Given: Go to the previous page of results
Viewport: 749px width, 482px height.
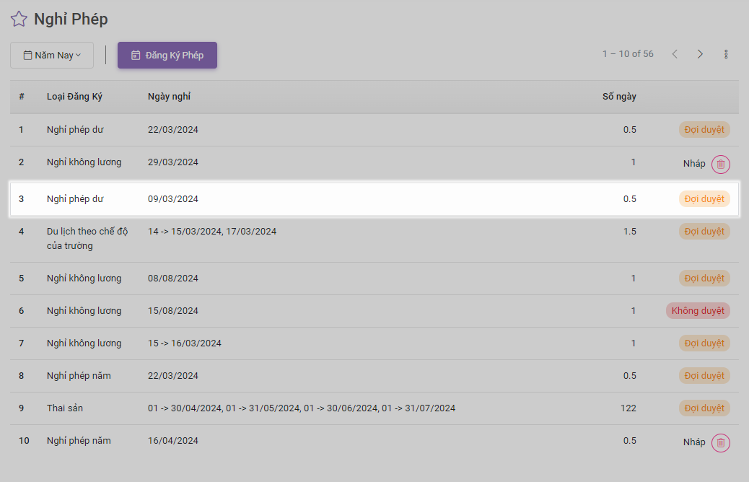Looking at the screenshot, I should click(675, 54).
